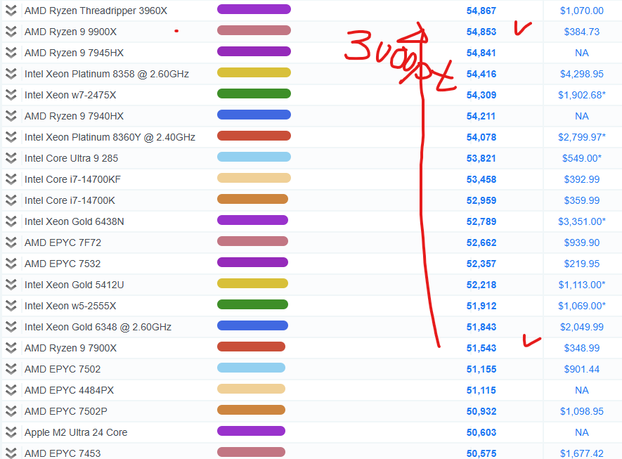Open the 54,853 score link

[x=481, y=32]
